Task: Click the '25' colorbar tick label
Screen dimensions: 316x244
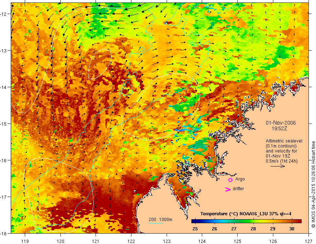Action: (195, 229)
